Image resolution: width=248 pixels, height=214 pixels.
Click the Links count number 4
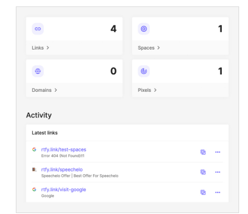pos(114,29)
